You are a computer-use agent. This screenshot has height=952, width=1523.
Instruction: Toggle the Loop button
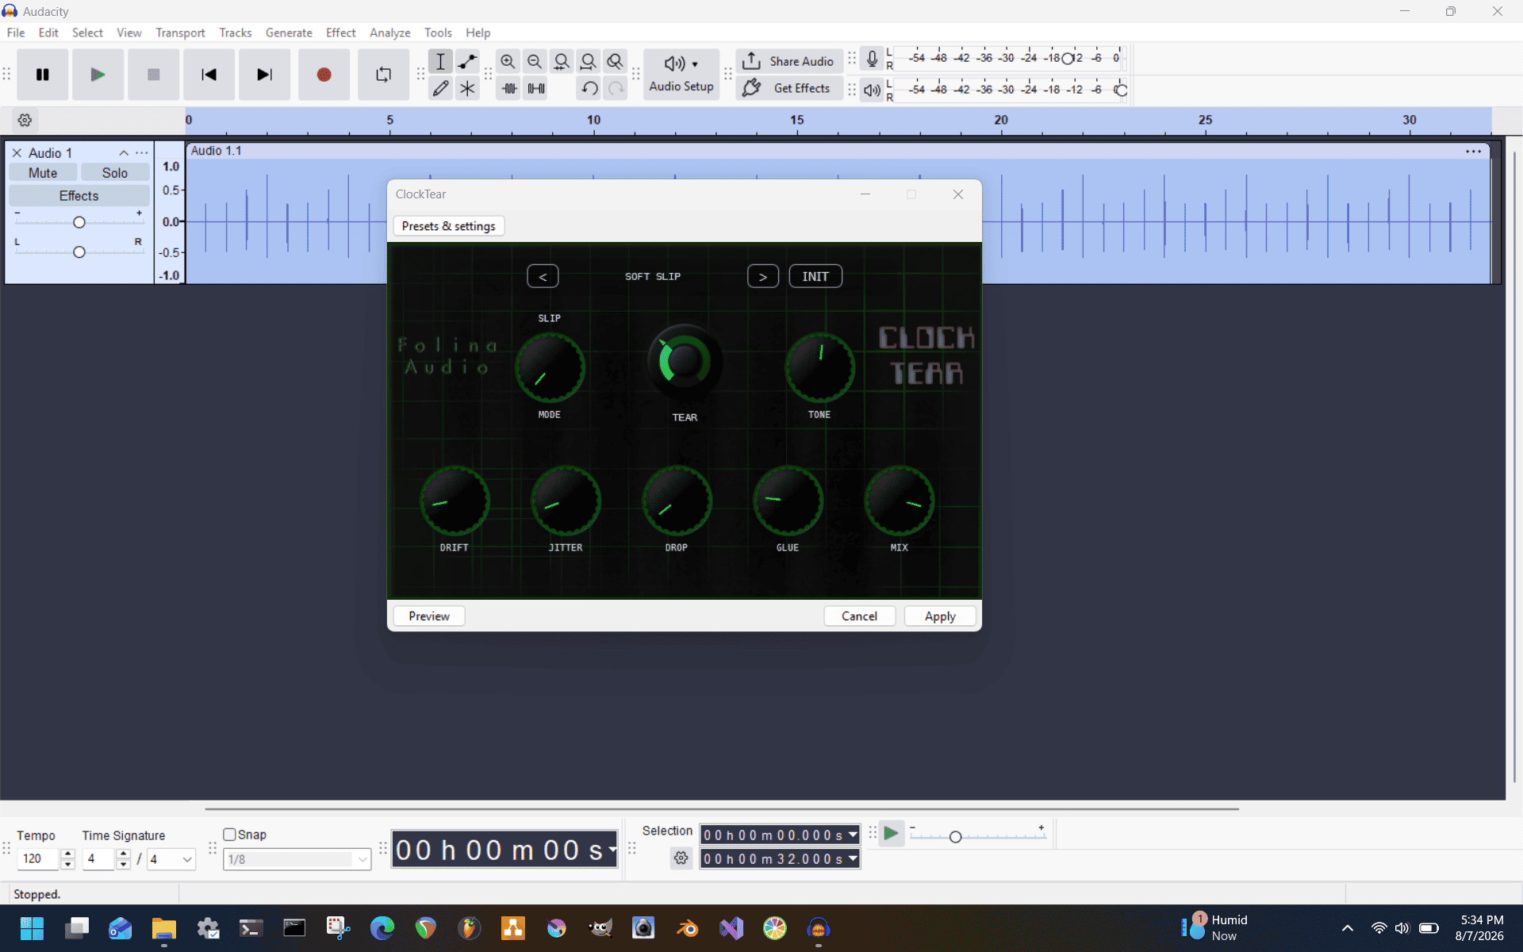(383, 75)
